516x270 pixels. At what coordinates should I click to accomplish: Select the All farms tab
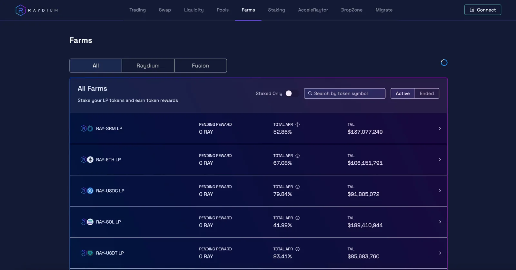click(96, 66)
